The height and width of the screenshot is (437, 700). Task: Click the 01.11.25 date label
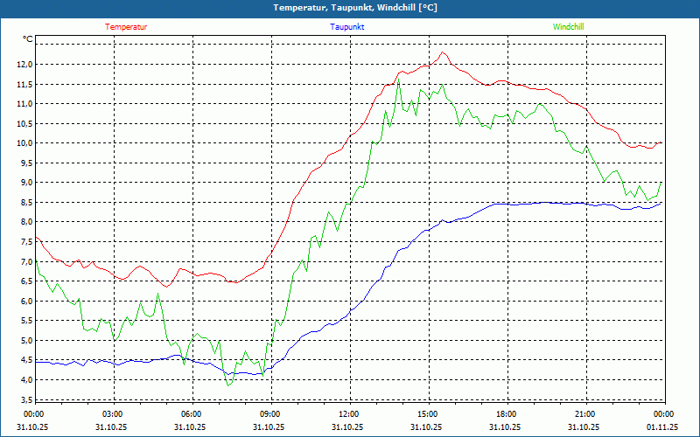[x=662, y=427]
